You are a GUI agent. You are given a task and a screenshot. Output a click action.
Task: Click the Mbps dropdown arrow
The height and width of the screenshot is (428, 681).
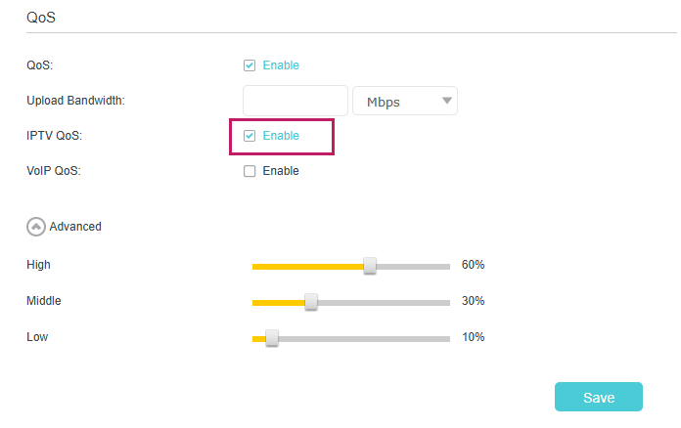447,101
